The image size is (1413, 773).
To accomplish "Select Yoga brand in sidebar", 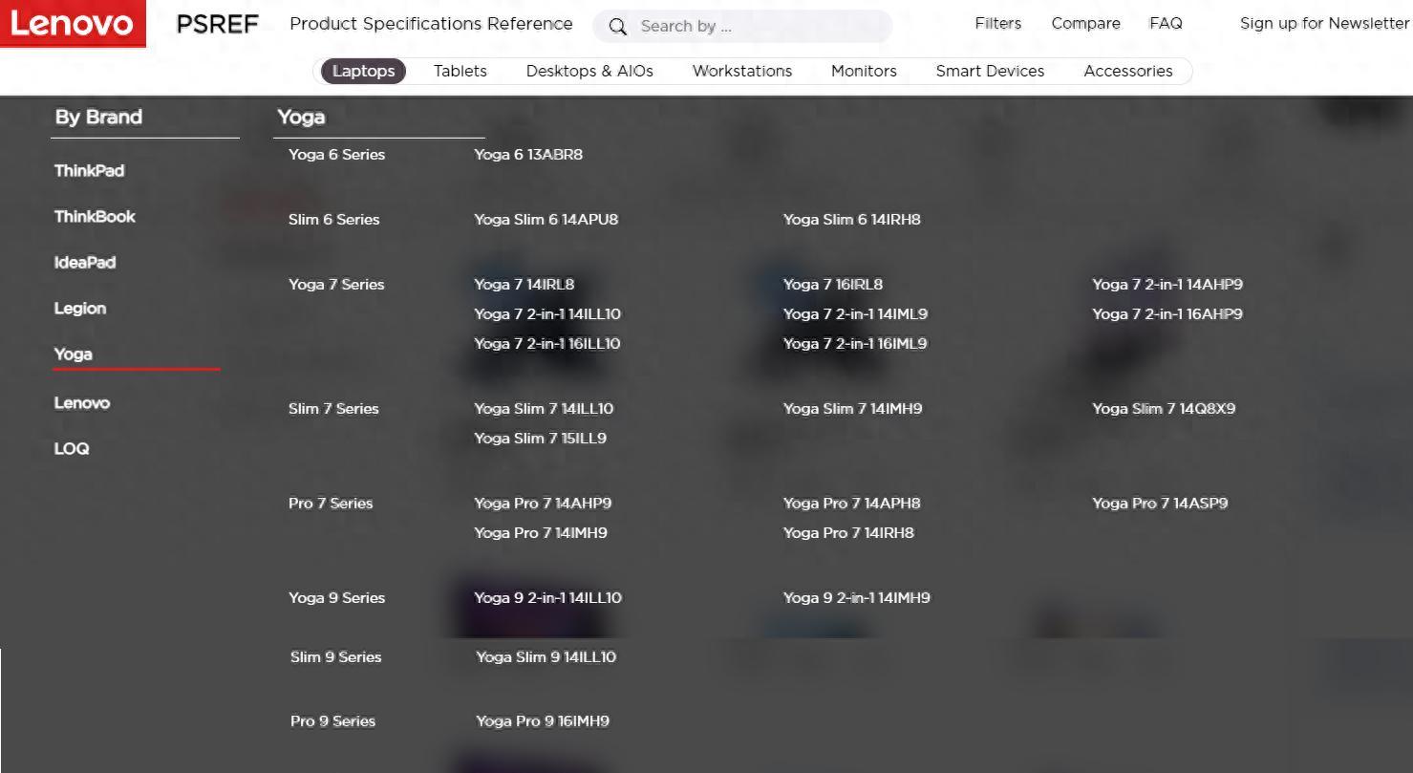I will click(x=73, y=354).
